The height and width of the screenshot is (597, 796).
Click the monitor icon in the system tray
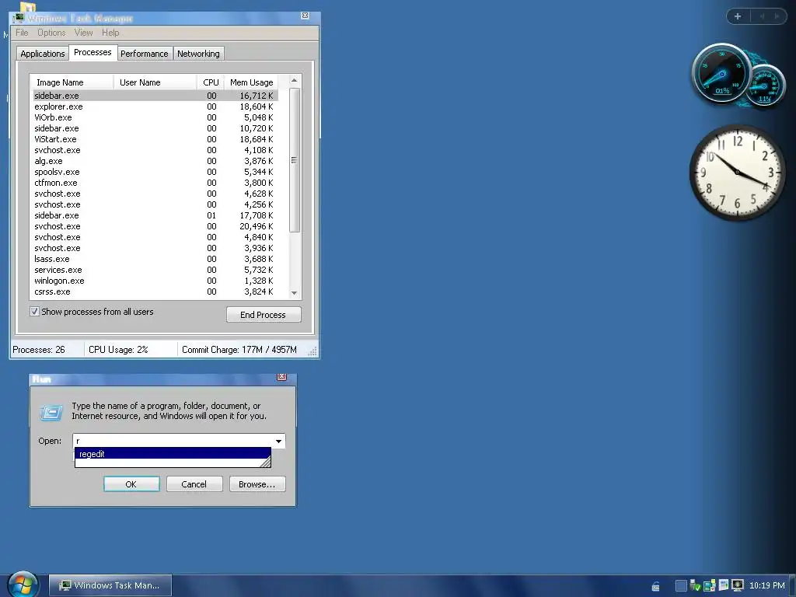pyautogui.click(x=737, y=585)
